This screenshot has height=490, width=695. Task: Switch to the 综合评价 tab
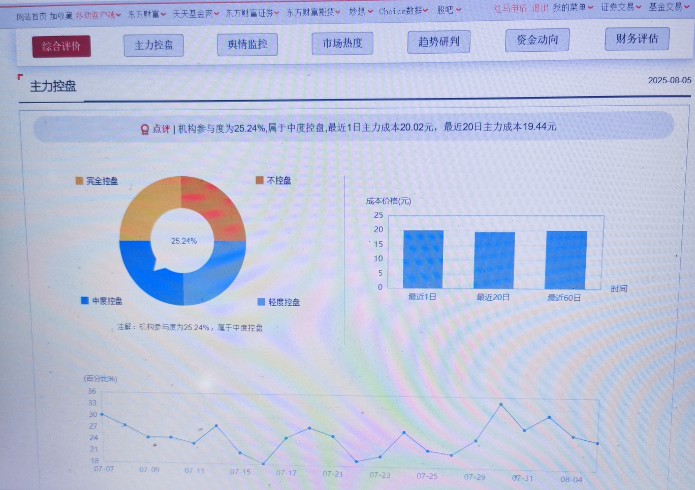tap(61, 46)
